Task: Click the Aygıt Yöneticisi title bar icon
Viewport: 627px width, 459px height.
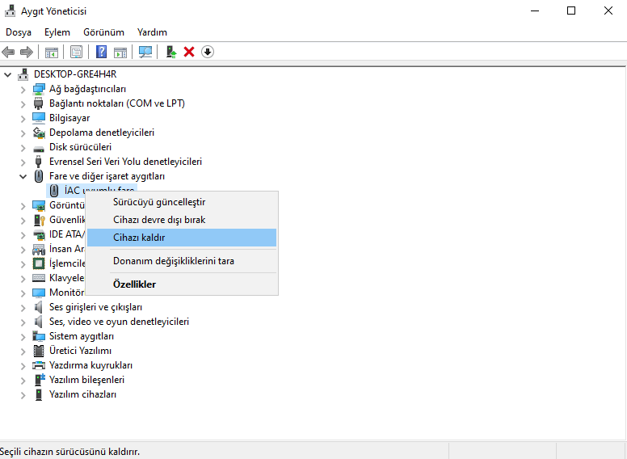Action: pyautogui.click(x=10, y=11)
